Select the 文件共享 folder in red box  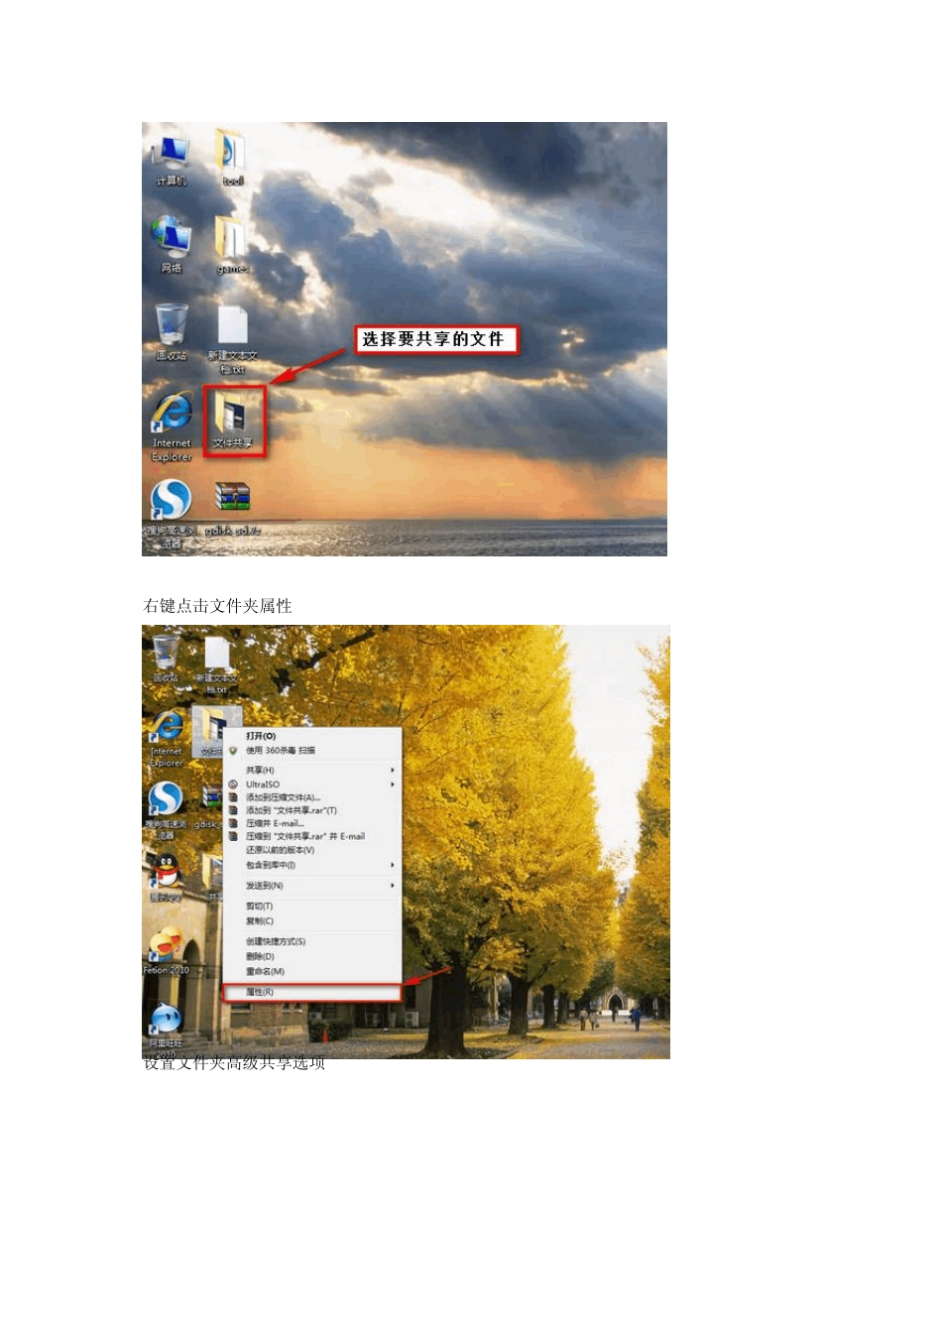[234, 420]
